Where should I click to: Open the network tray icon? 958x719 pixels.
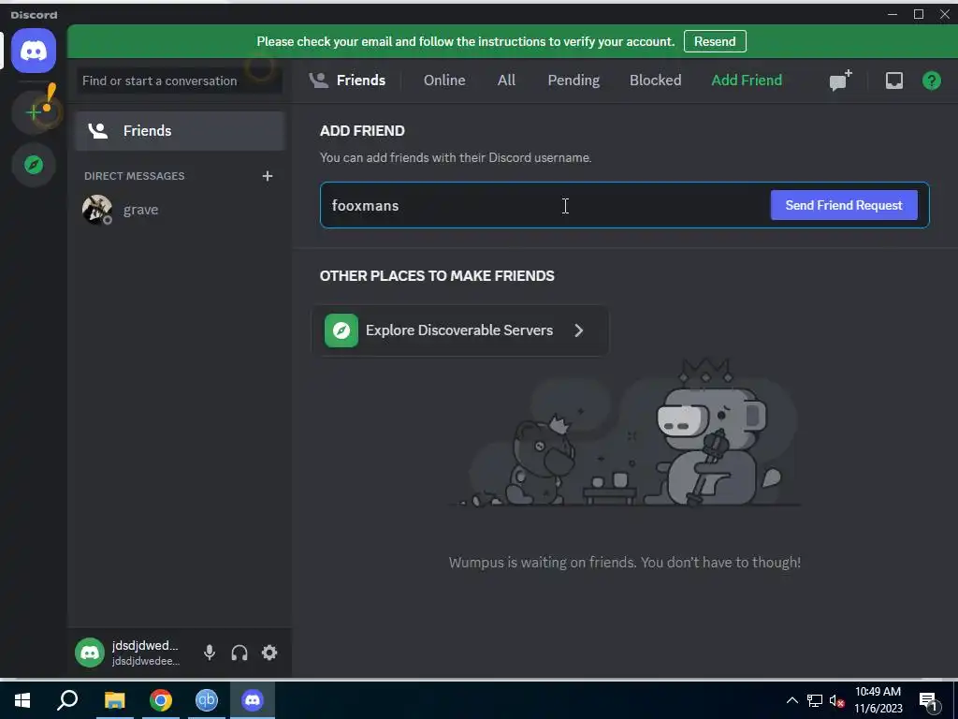(x=815, y=700)
